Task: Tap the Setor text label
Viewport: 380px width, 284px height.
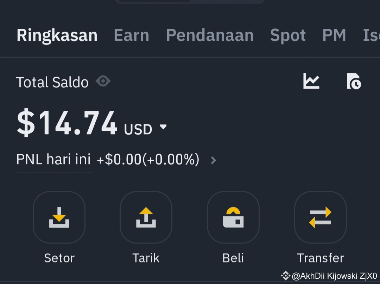Action: coord(59,258)
